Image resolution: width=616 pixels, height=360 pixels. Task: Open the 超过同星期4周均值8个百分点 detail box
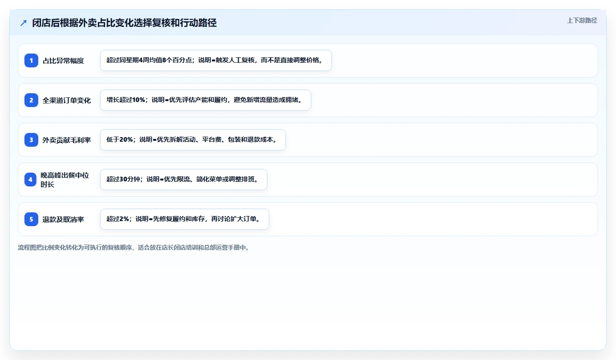(x=216, y=60)
